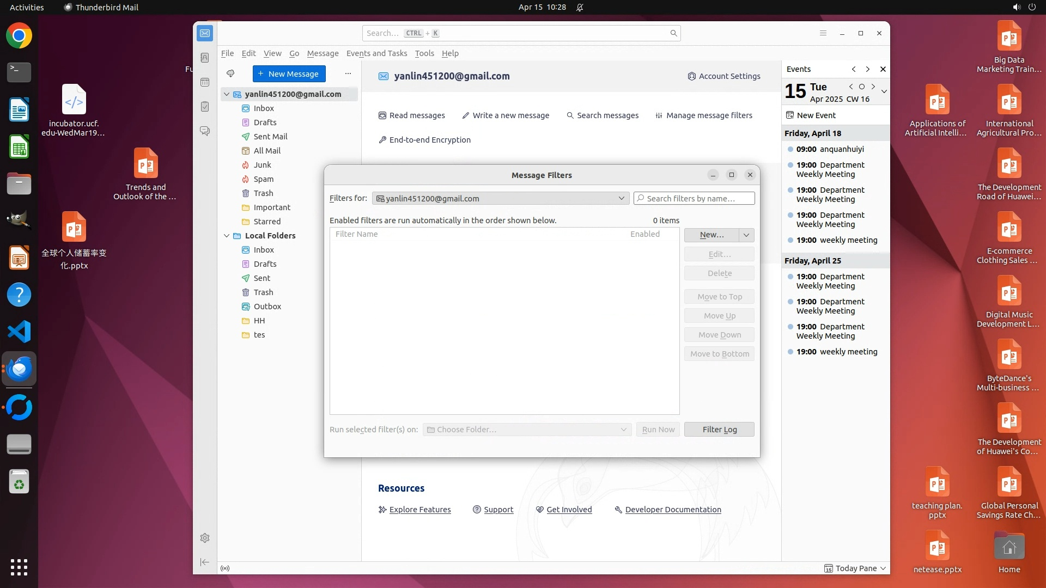
Task: Open the Thunderbird app menu in the top bar
Action: (101, 7)
